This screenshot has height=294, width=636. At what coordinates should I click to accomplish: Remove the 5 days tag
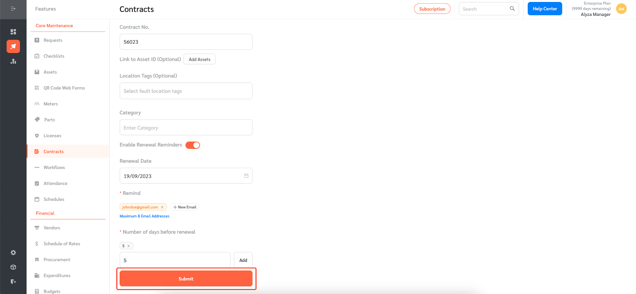(x=128, y=246)
